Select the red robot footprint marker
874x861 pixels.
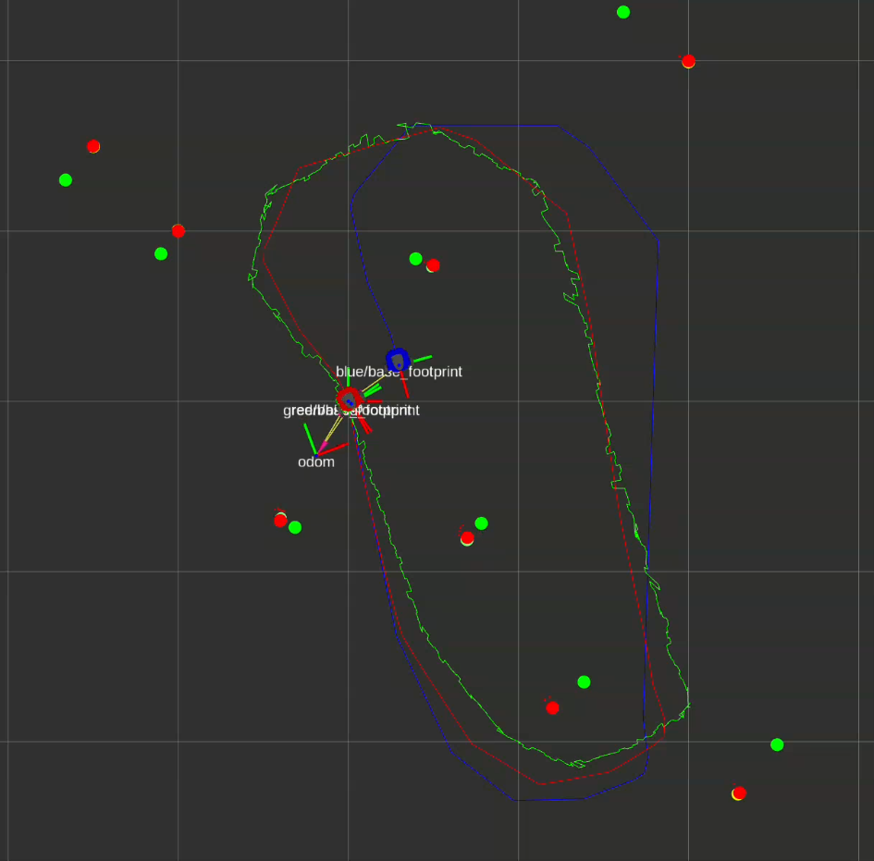(349, 400)
